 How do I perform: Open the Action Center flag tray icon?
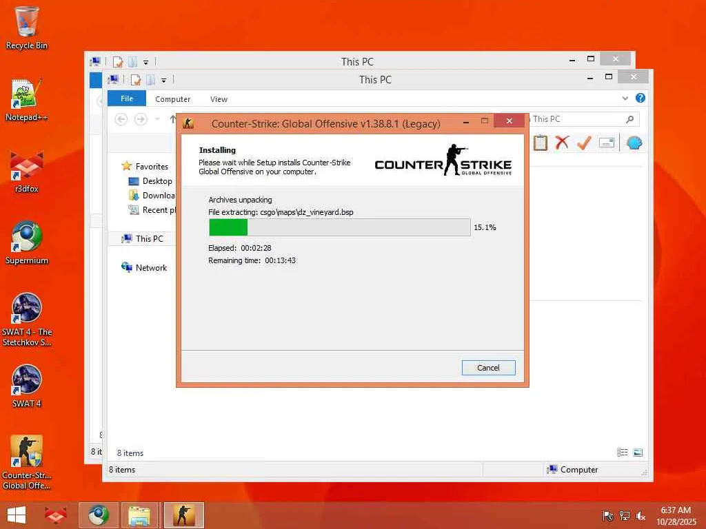click(608, 516)
